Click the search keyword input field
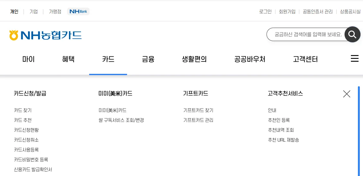The image size is (363, 176). (x=306, y=34)
